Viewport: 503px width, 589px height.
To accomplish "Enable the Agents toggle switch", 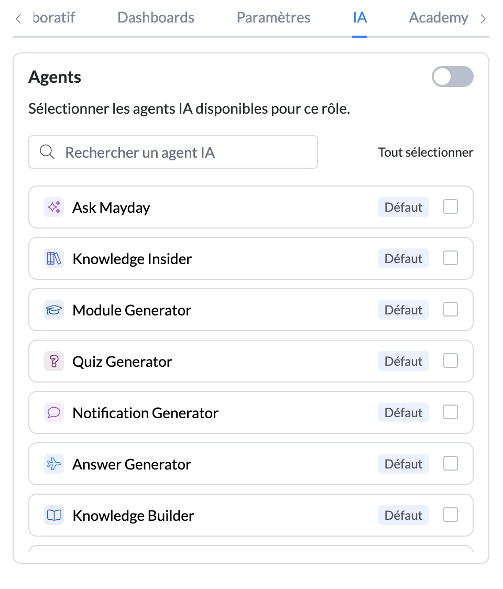I will pyautogui.click(x=452, y=77).
